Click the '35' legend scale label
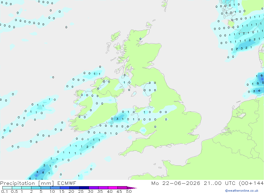 click(x=100, y=191)
